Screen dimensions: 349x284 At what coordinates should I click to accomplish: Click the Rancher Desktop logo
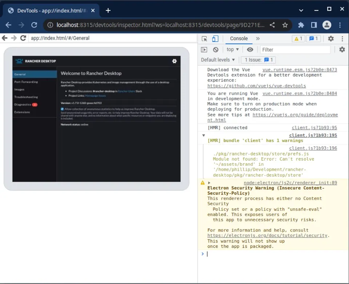coord(36,61)
